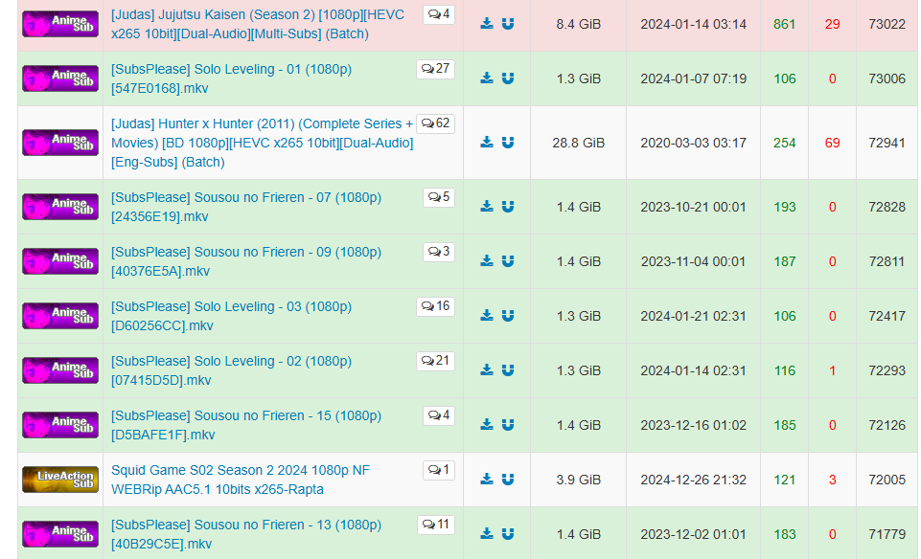Open SubsPlease Solo Leveling - 01 torrent page
Screen dimensions: 921x559
[x=231, y=78]
